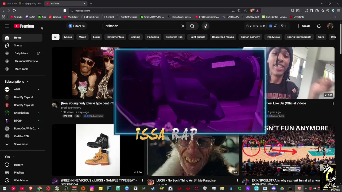Image resolution: width=342 pixels, height=192 pixels.
Task: Click the trophy icon in the header
Action: pyautogui.click(x=282, y=26)
